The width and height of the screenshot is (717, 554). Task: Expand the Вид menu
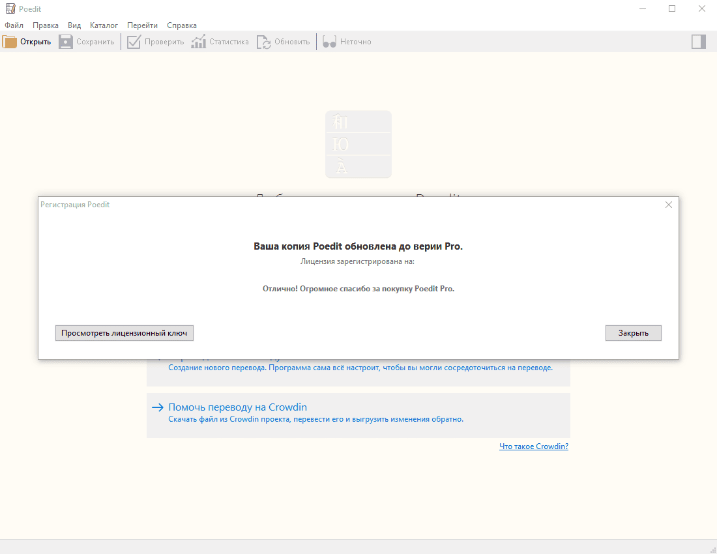point(74,25)
